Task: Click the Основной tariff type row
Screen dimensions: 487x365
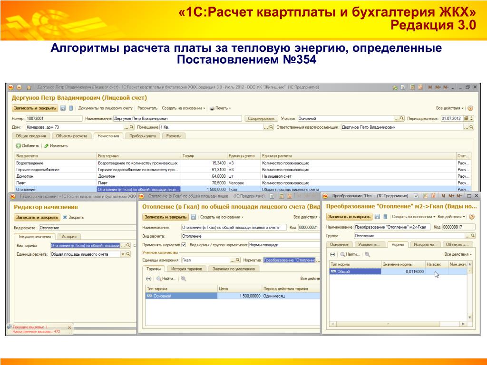Action: click(x=232, y=296)
